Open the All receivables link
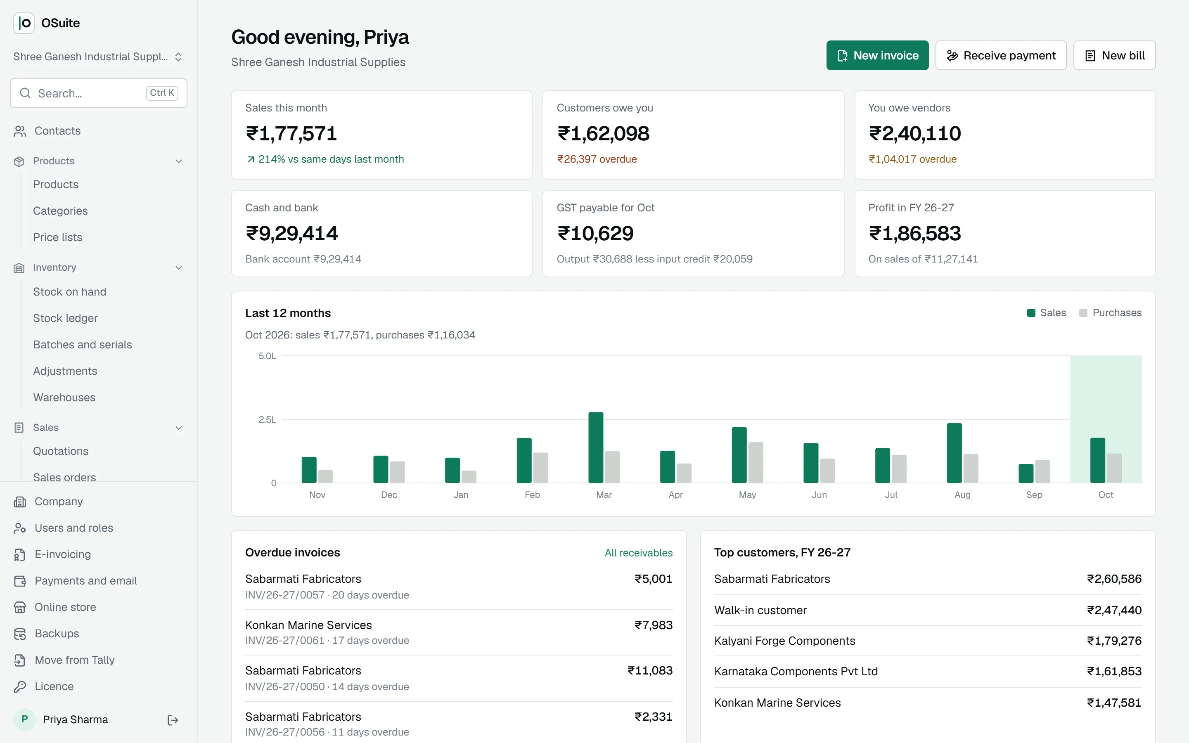 click(638, 553)
